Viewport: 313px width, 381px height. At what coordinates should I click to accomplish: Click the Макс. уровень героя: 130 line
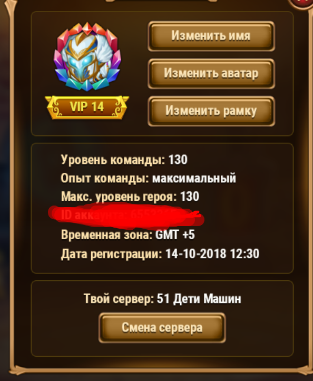point(130,197)
